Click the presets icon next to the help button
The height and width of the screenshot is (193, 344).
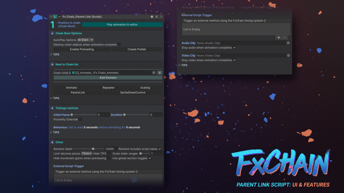coord(157,17)
